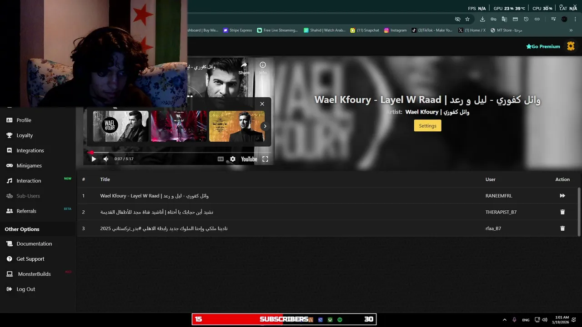The image size is (582, 327).
Task: Open Documentation link
Action: pyautogui.click(x=34, y=244)
